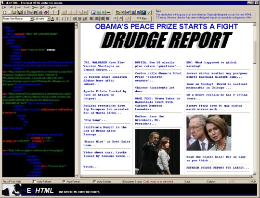This screenshot has height=198, width=260.
Task: Create a new document with the blank page icon
Action: pyautogui.click(x=5, y=13)
